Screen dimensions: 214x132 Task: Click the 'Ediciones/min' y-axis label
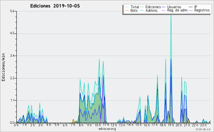[3, 67]
